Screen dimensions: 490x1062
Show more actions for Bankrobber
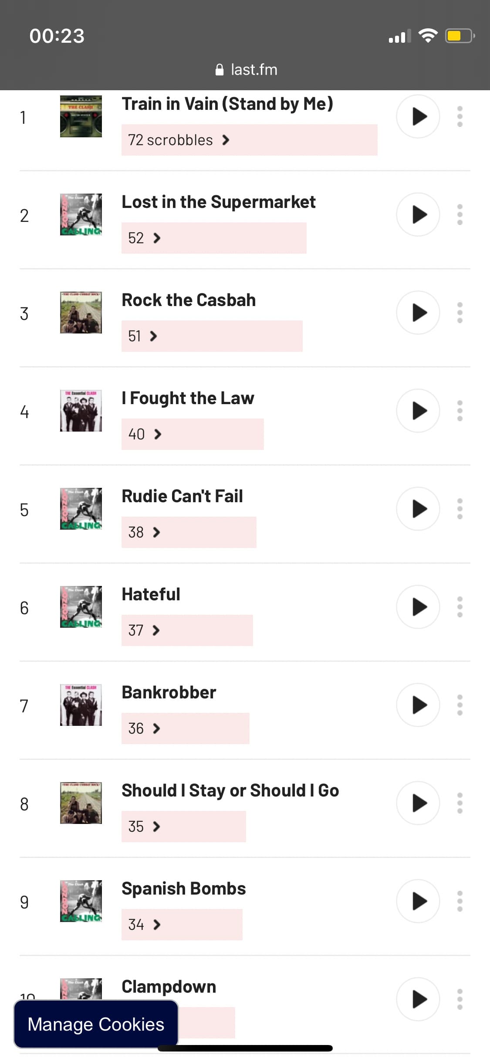[x=460, y=705]
